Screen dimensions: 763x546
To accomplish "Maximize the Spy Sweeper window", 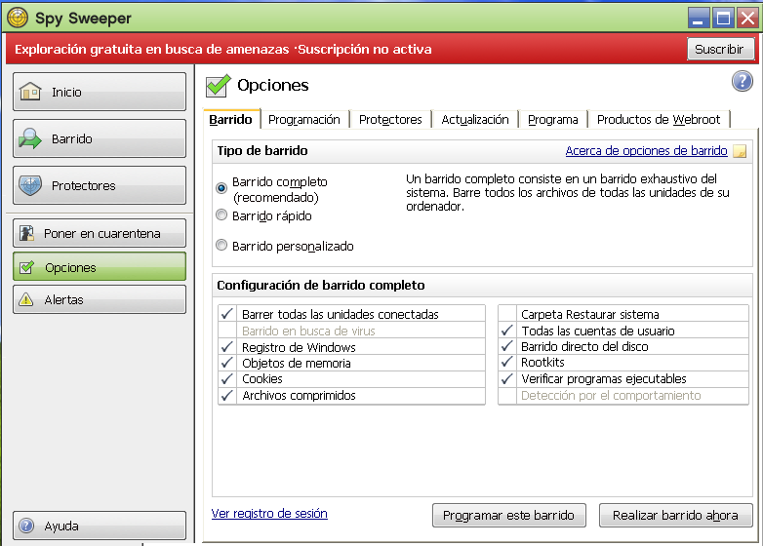I will coord(723,18).
